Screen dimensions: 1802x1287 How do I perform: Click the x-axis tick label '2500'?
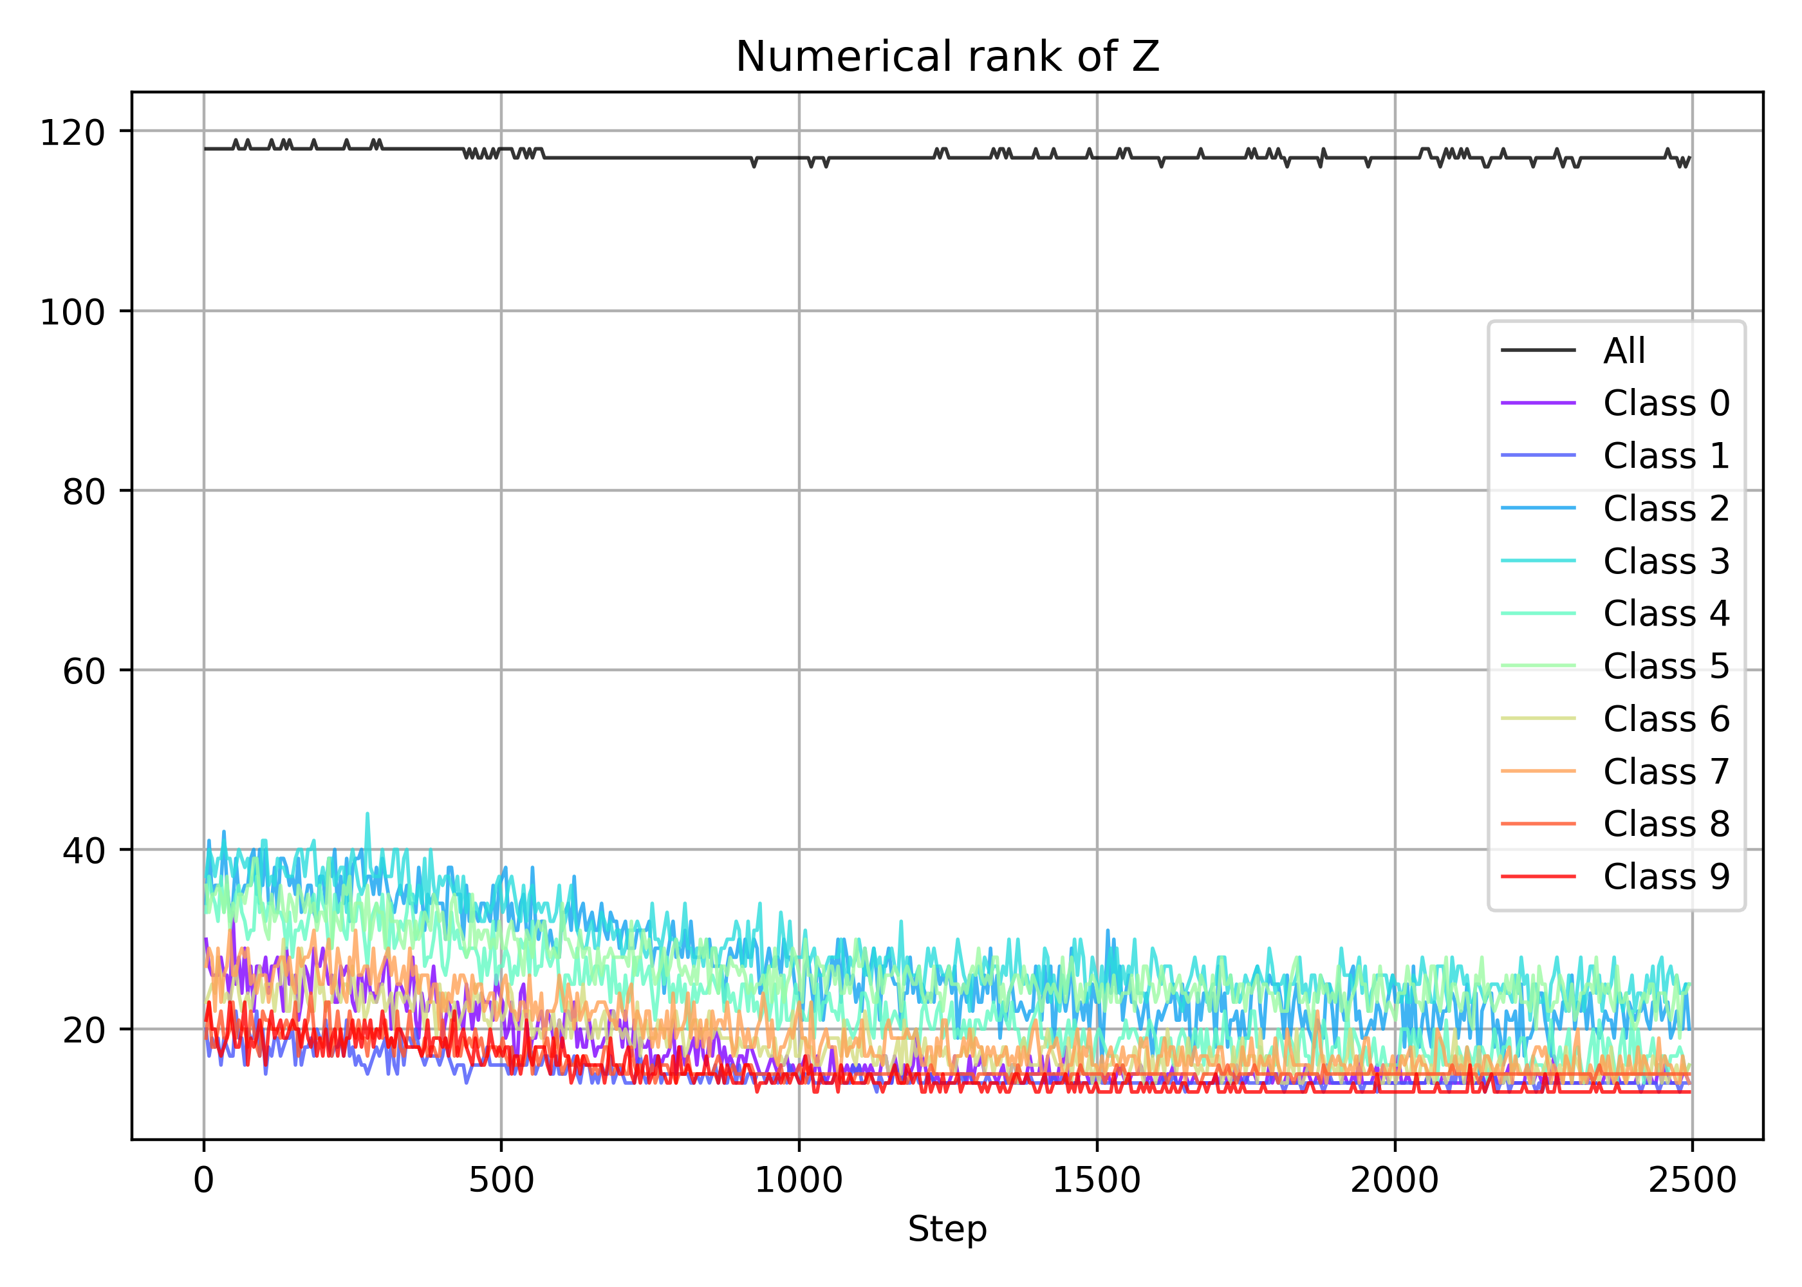click(x=1693, y=1181)
